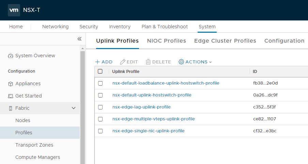Open nsx-default-uplink-hostswitch-profile link
The width and height of the screenshot is (308, 164).
(152, 95)
